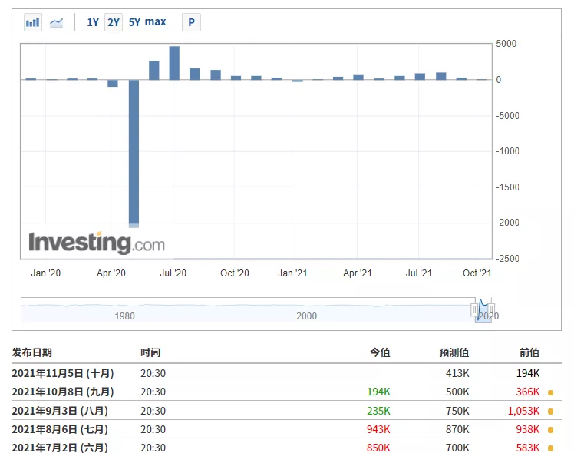
Task: Click 2000 area in the navigator timeline
Action: tap(306, 316)
